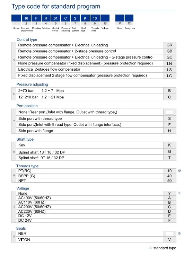Click the blue '16' size code box
Screen dimensions: 184x257
tap(26, 18)
